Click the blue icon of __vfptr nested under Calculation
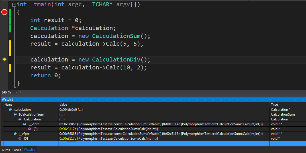 tap(25, 124)
